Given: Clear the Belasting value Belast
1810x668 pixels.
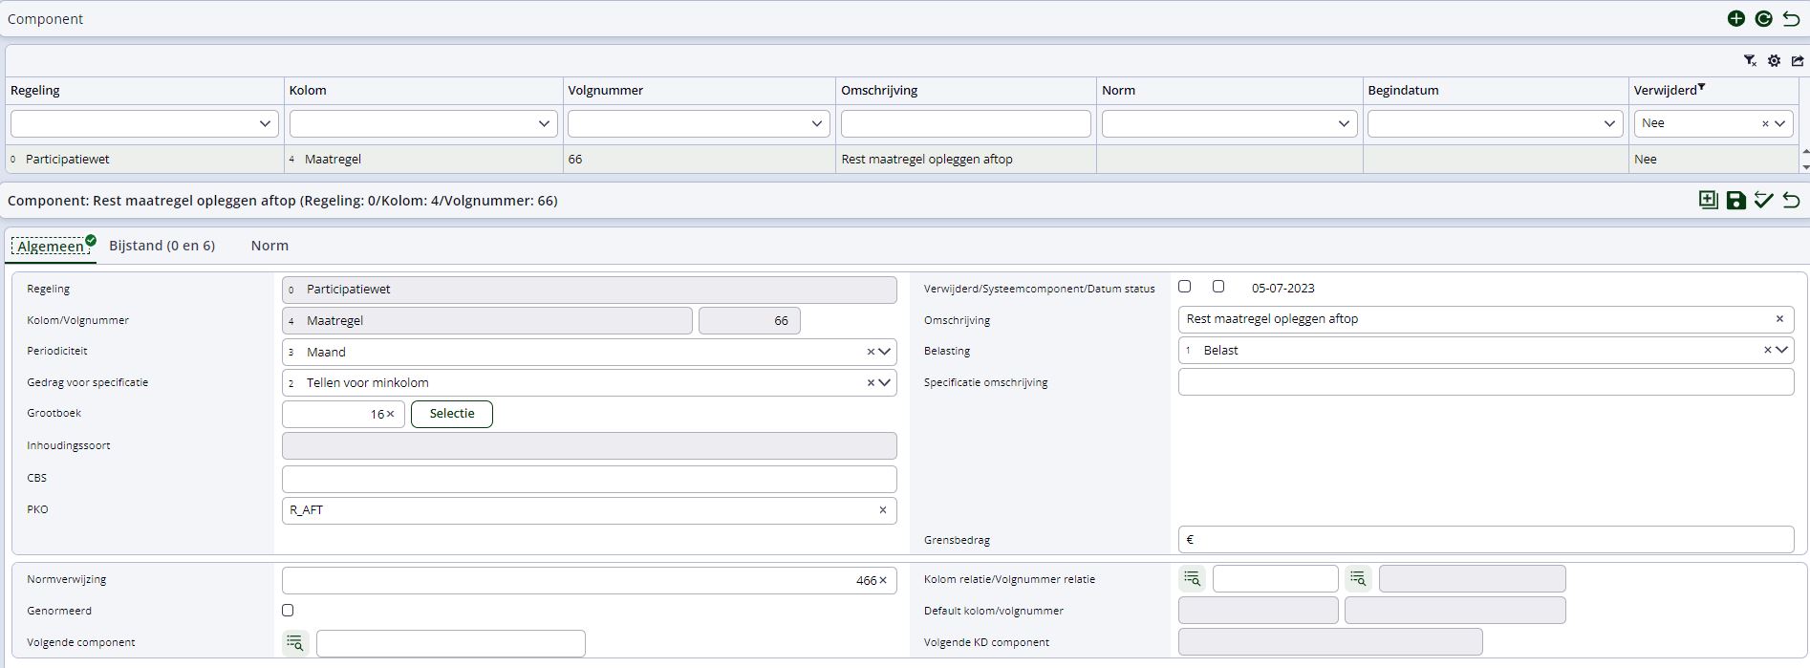Looking at the screenshot, I should (x=1768, y=350).
